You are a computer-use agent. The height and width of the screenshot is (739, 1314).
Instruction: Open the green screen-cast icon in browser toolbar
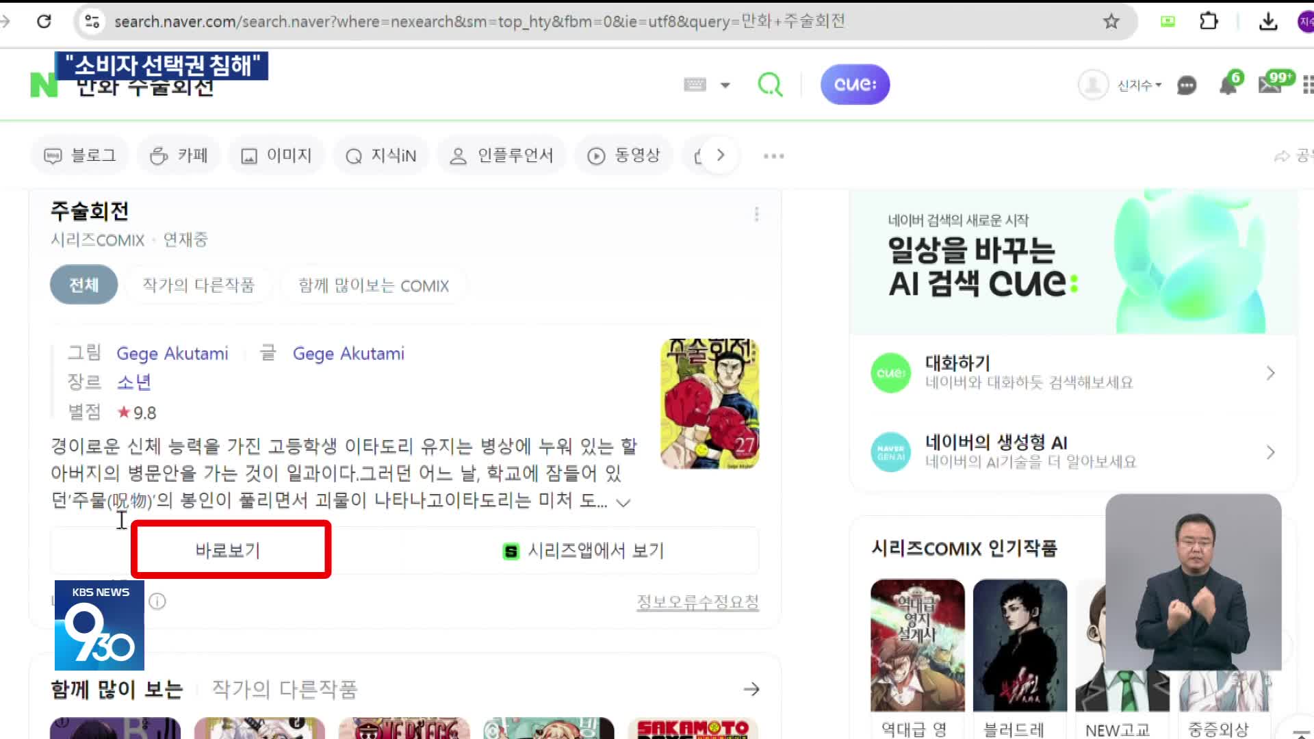pos(1168,21)
